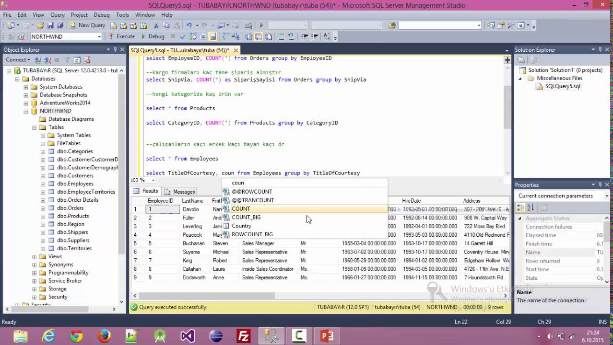This screenshot has height=345, width=613.
Task: Collapse the Aggregate Status category in Properties
Action: (x=520, y=218)
